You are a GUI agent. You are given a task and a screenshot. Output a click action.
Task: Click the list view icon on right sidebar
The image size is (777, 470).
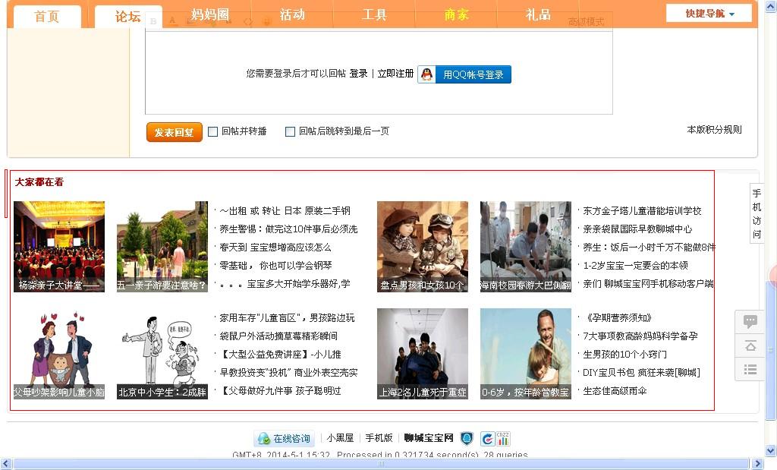coord(750,369)
